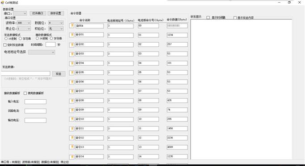This screenshot has width=305, height=166.
Task: Expand the 波特率 baud rate dropdown
Action: pyautogui.click(x=24, y=23)
